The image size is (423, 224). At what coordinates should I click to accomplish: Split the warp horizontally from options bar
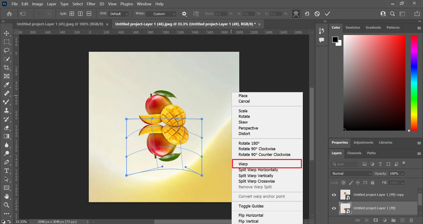(89, 14)
